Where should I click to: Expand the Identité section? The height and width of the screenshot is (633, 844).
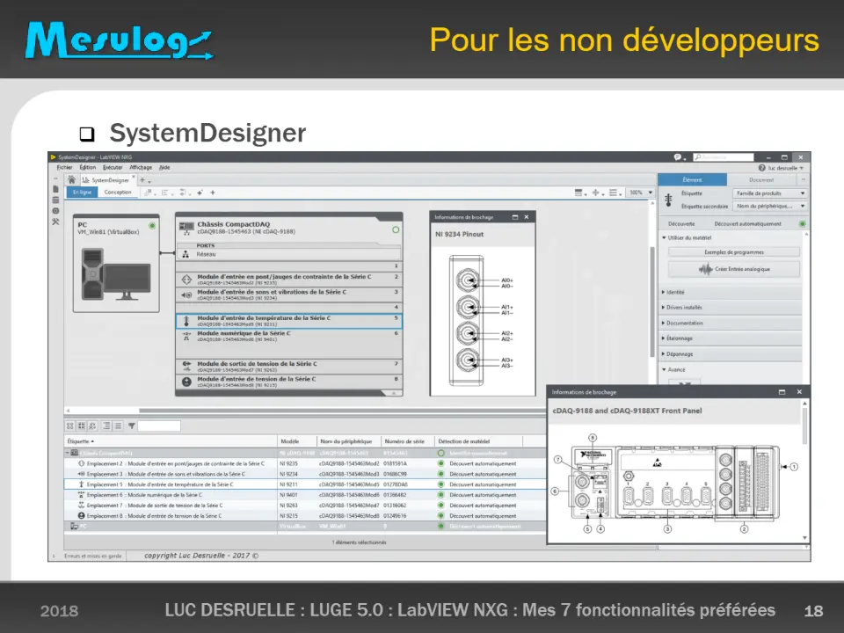point(731,292)
